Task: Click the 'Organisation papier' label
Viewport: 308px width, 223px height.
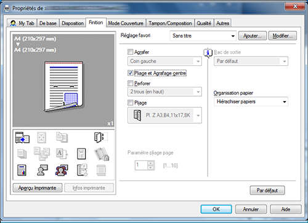Action: point(233,93)
